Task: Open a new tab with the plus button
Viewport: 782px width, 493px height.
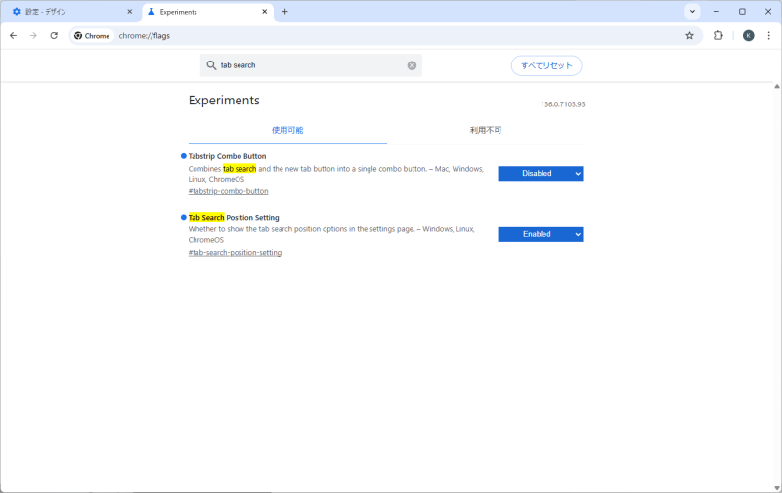Action: (284, 12)
